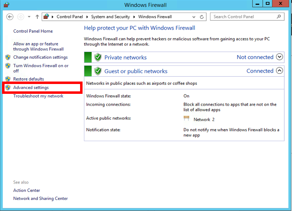Screen dimensions: 292x211
Task: Click the green shield beside Guest or public networks
Action: [98, 71]
